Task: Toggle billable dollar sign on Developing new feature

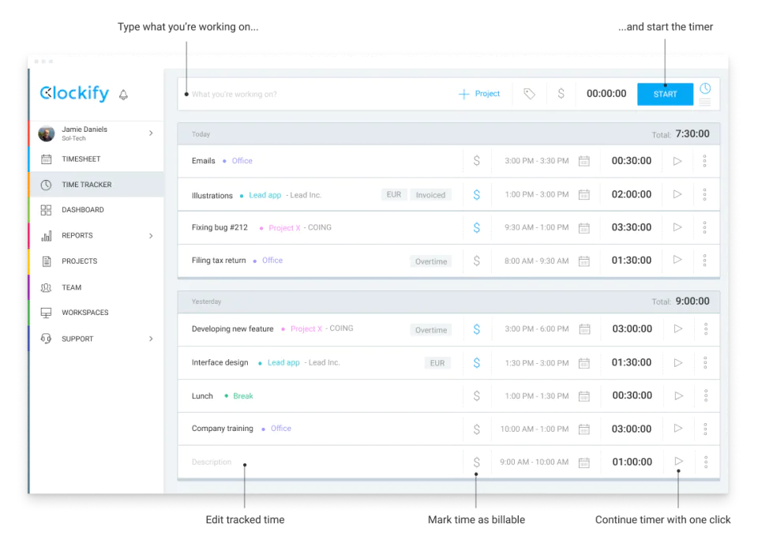Action: pyautogui.click(x=476, y=329)
